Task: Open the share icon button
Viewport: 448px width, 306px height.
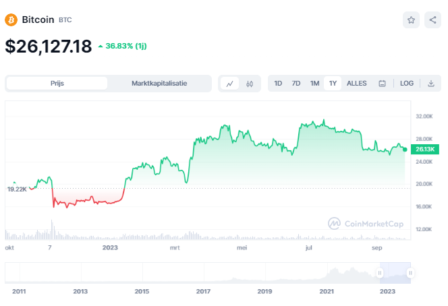Action: (x=433, y=20)
